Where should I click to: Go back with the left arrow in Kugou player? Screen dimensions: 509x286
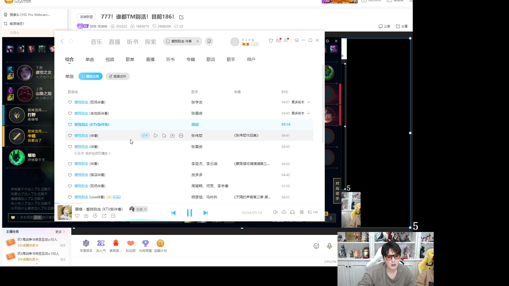click(62, 41)
